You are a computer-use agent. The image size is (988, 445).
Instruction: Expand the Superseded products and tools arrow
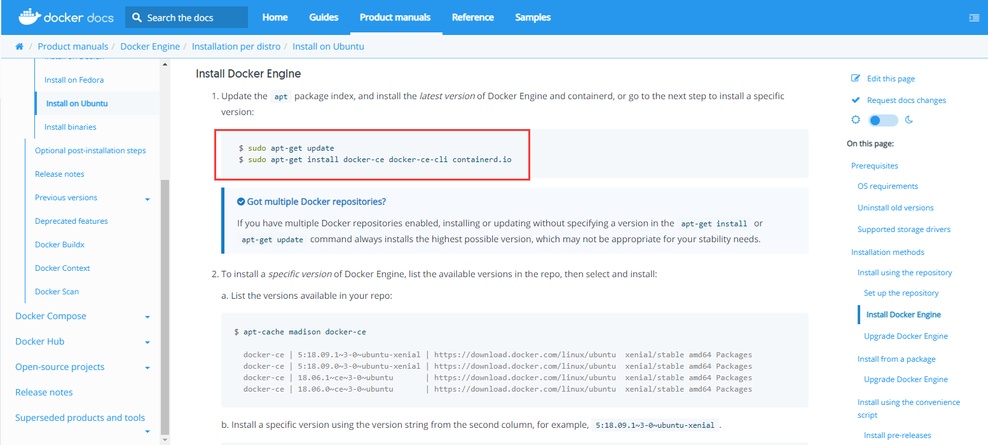coord(148,432)
